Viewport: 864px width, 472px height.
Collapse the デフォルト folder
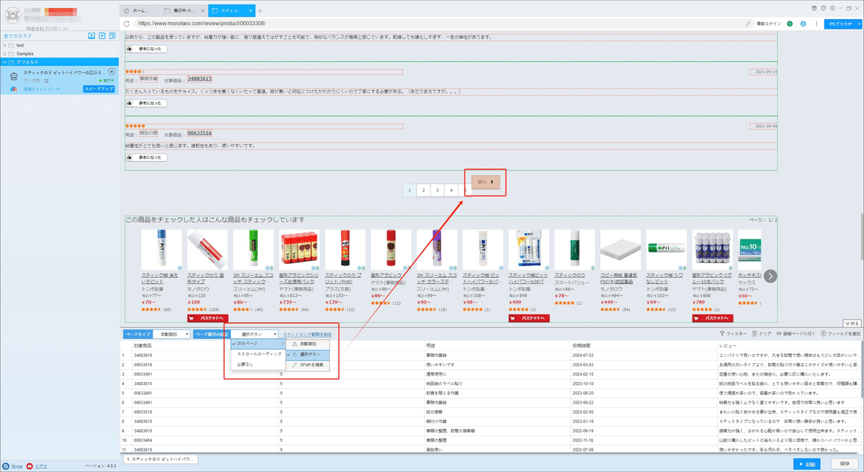[4, 62]
